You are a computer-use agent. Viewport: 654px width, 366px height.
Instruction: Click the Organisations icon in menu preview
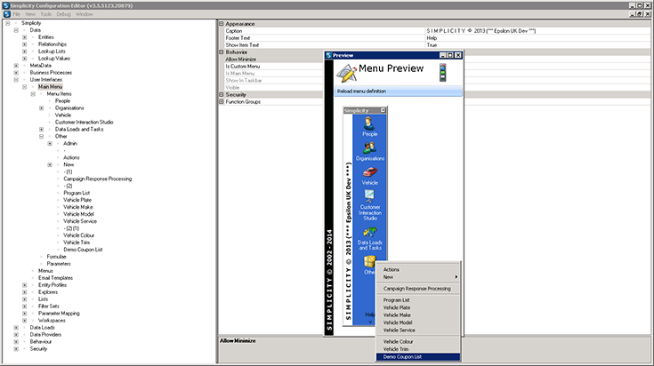[369, 147]
